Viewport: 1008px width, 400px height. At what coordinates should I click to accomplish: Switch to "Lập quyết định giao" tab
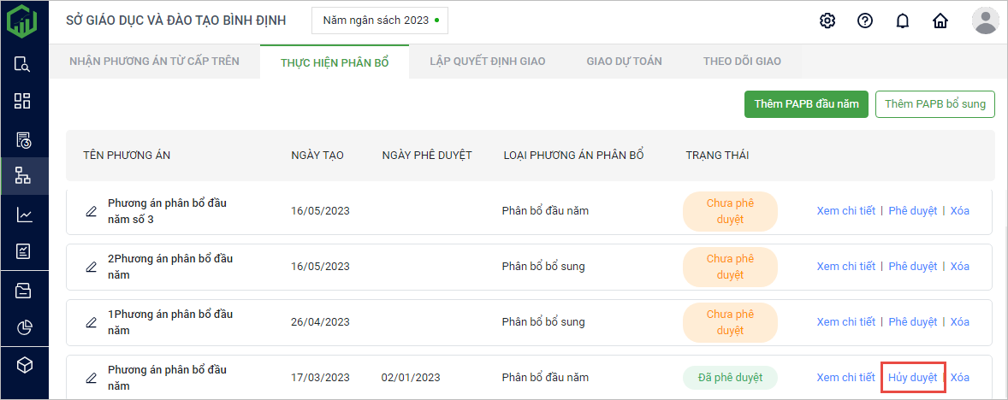[x=487, y=62]
